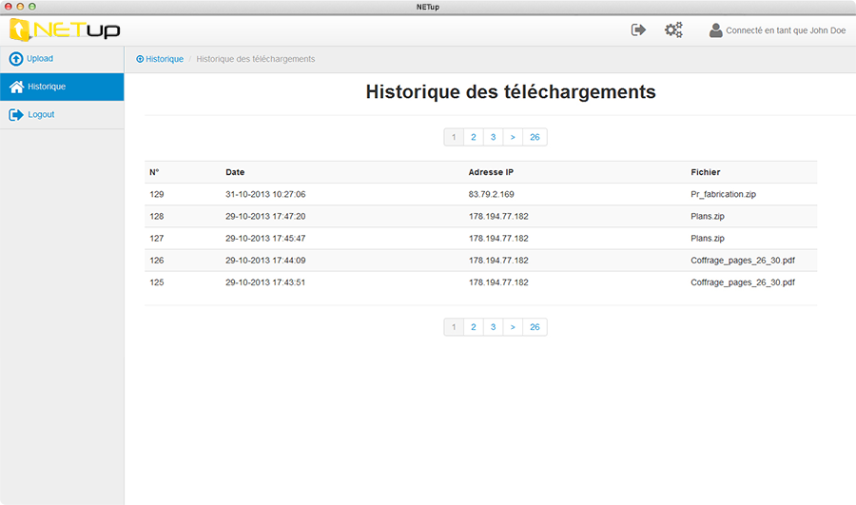Choose Logout in the sidebar menu

coord(62,115)
